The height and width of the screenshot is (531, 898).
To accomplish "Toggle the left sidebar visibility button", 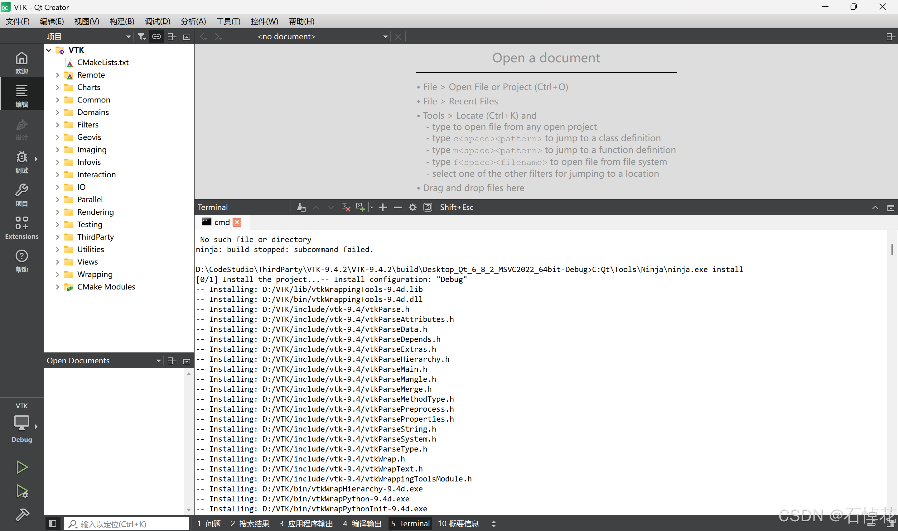I will click(x=53, y=524).
